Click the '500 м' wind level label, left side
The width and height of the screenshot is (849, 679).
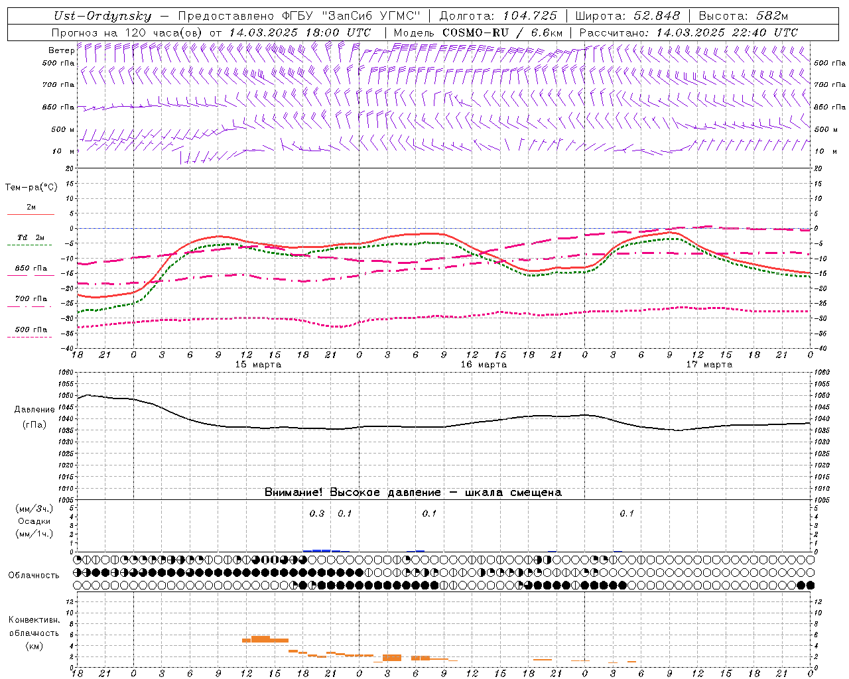tap(63, 129)
